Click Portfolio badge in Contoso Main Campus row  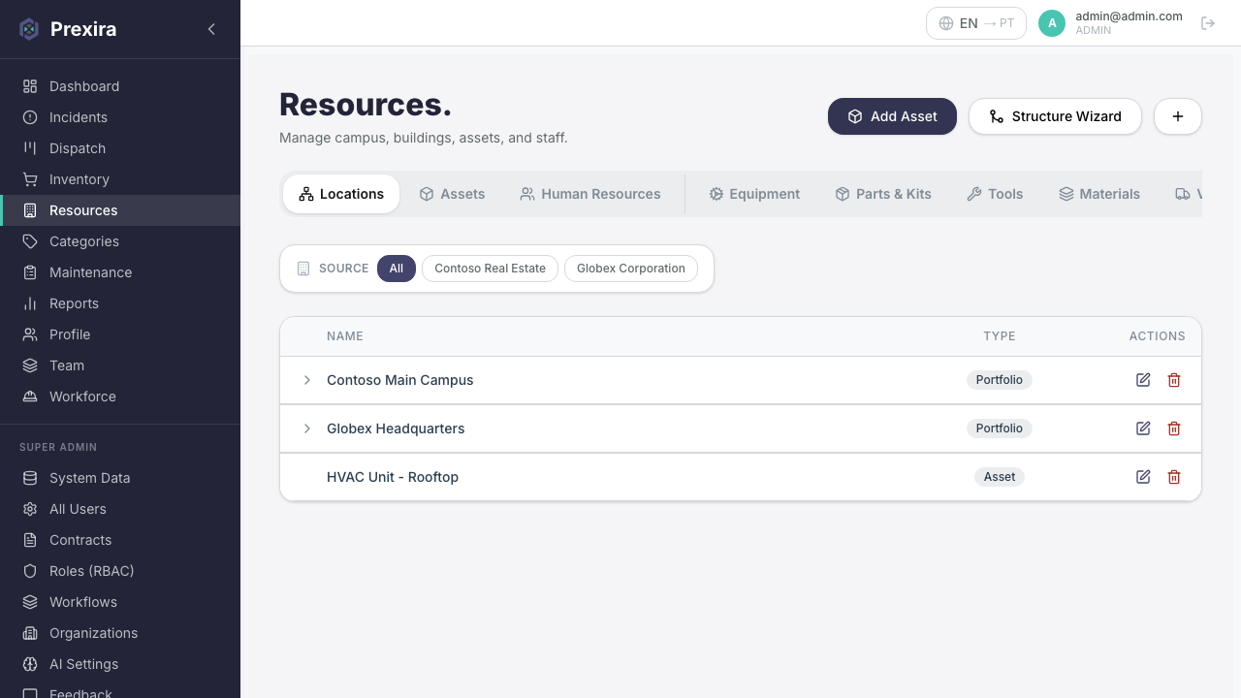[x=1000, y=380]
